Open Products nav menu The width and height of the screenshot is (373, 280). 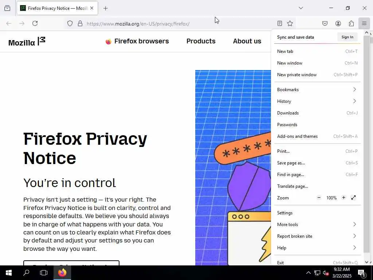201,41
